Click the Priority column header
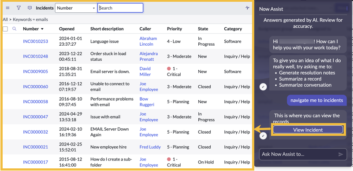The height and width of the screenshot is (171, 353). [175, 29]
